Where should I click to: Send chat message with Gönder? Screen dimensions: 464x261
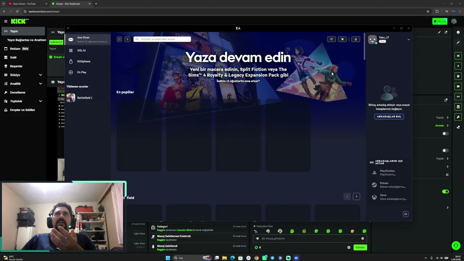click(x=360, y=248)
